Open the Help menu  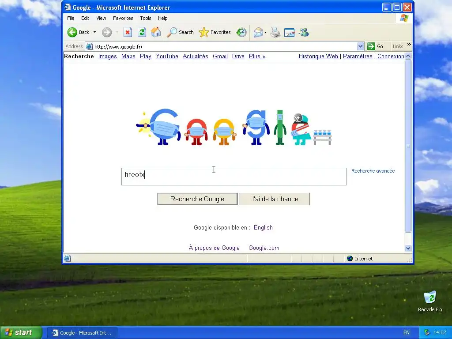point(162,18)
